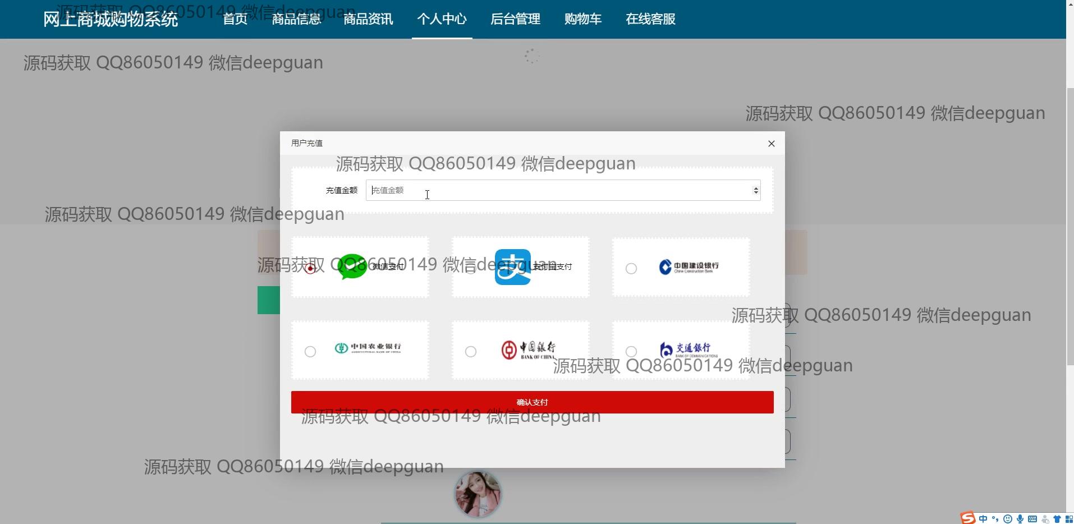The height and width of the screenshot is (524, 1074).
Task: Open the 购物车 nav item
Action: (582, 19)
